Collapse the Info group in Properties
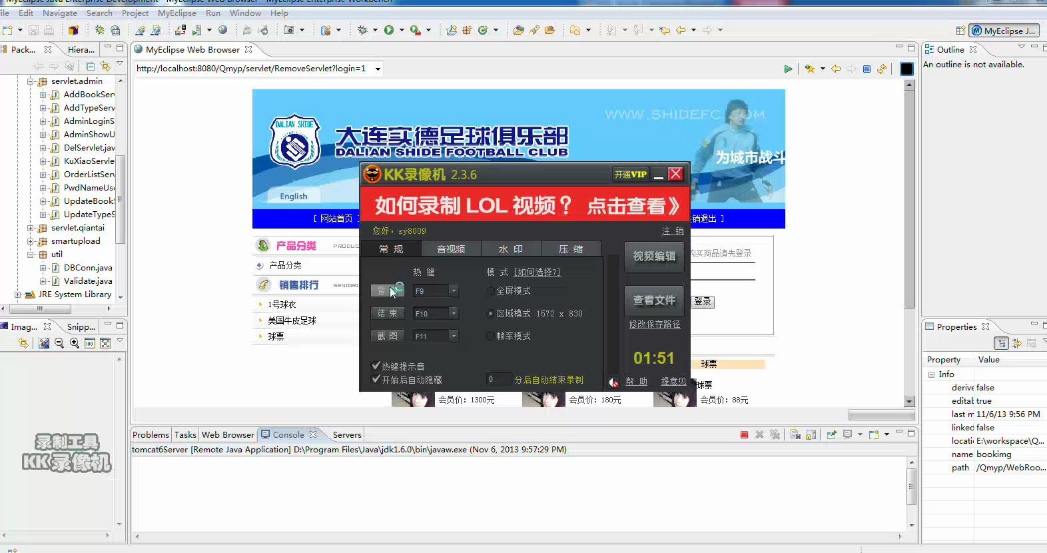Image resolution: width=1047 pixels, height=553 pixels. [932, 374]
